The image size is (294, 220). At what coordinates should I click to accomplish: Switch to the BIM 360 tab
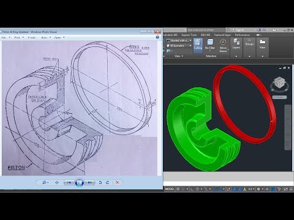point(205,35)
